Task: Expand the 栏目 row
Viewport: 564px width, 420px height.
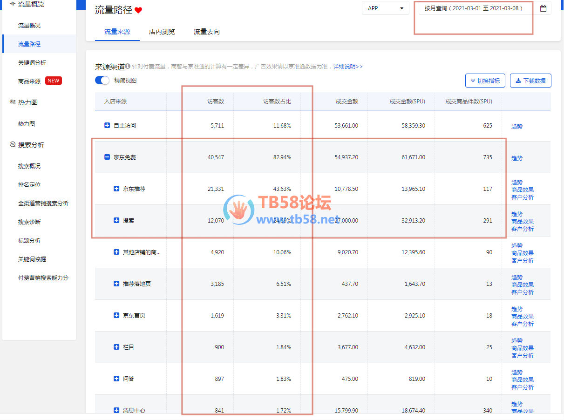Action: tap(116, 347)
